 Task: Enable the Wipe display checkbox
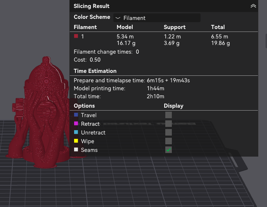(x=169, y=141)
